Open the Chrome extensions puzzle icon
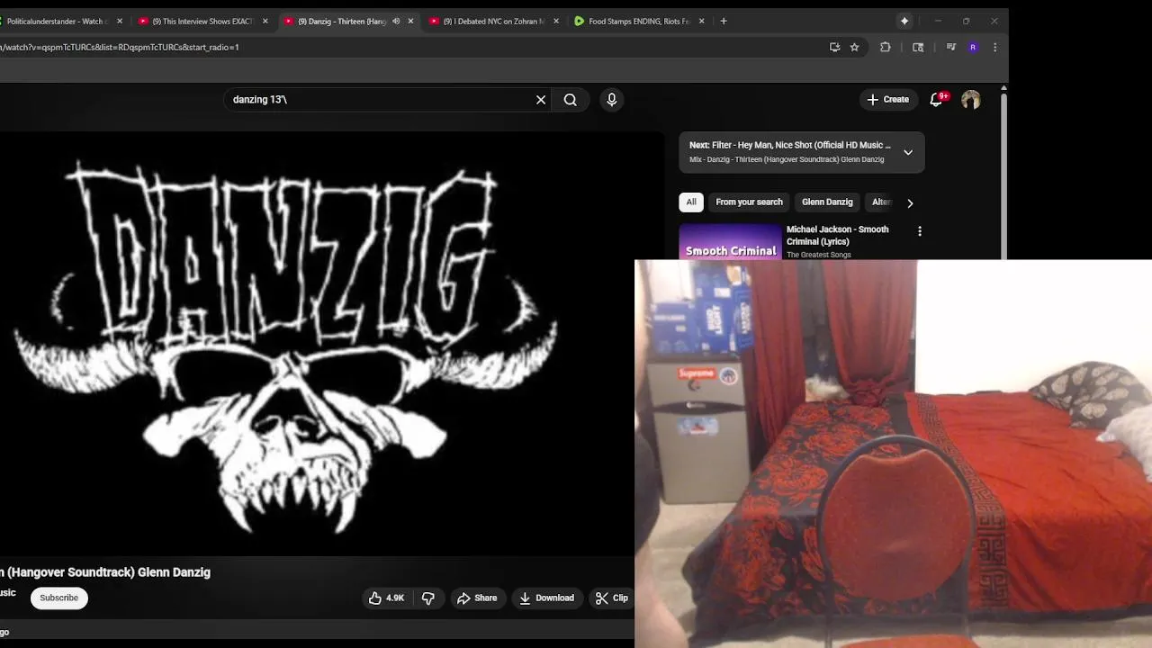1152x648 pixels. [x=886, y=48]
